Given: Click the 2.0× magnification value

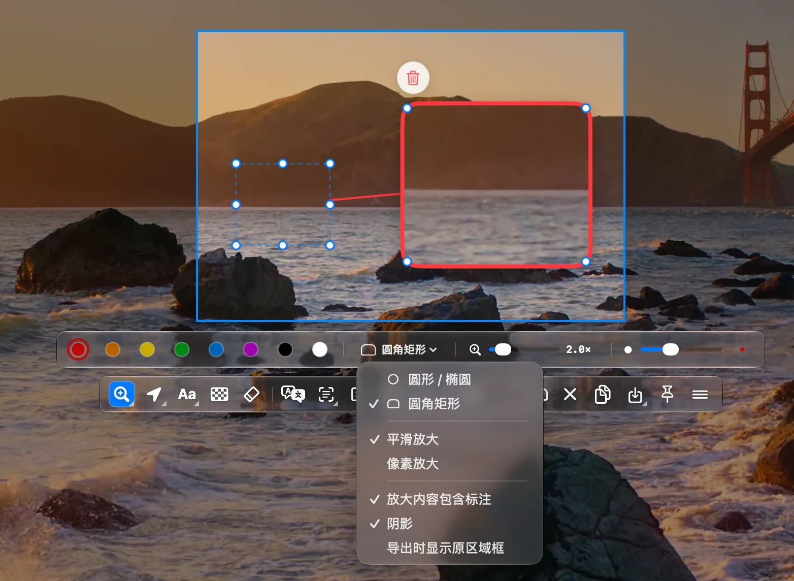Looking at the screenshot, I should tap(578, 349).
